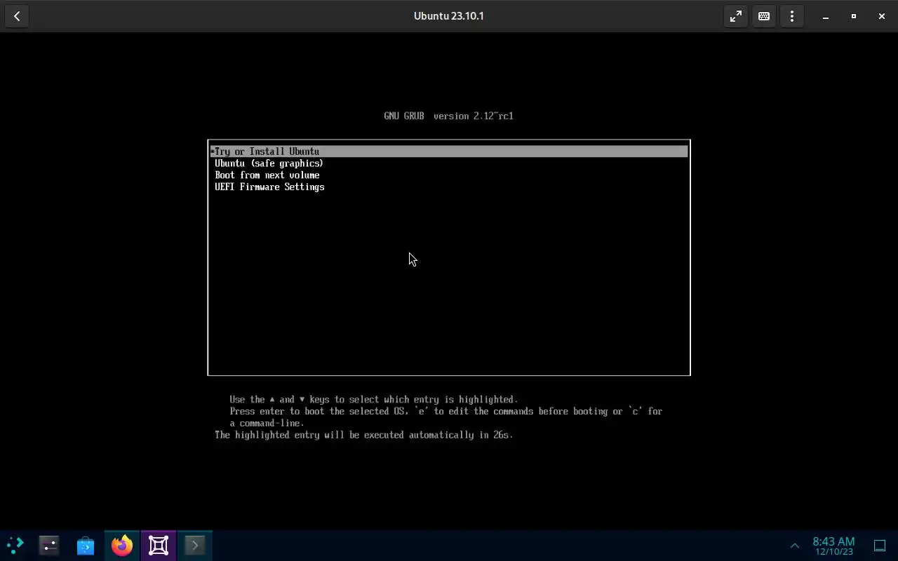Image resolution: width=898 pixels, height=561 pixels.
Task: Open the Konsole arrow icon in taskbar
Action: (x=195, y=545)
